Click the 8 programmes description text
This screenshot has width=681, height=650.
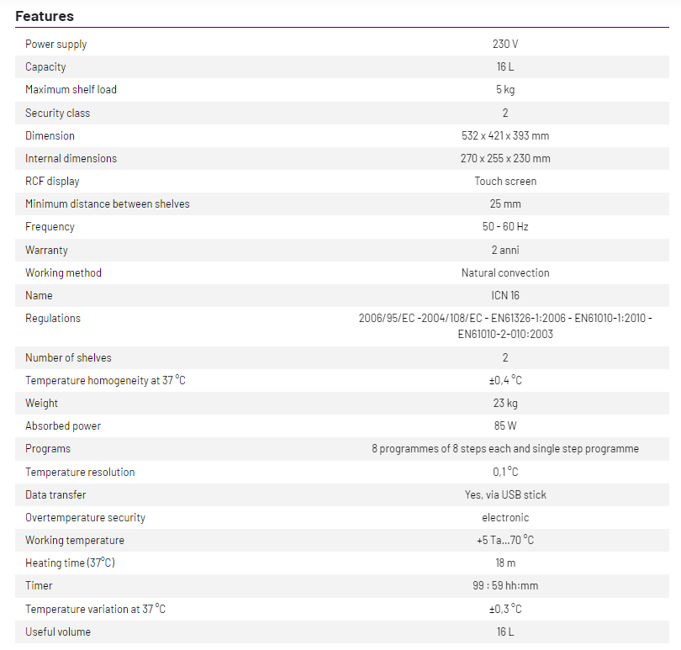(505, 448)
